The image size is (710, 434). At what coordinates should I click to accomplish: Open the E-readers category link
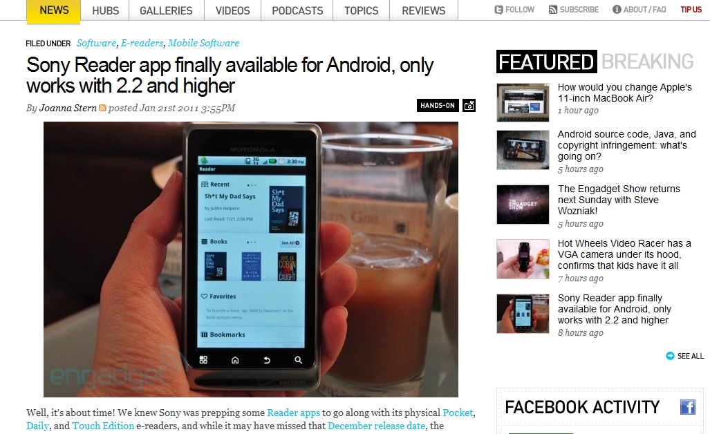[142, 43]
